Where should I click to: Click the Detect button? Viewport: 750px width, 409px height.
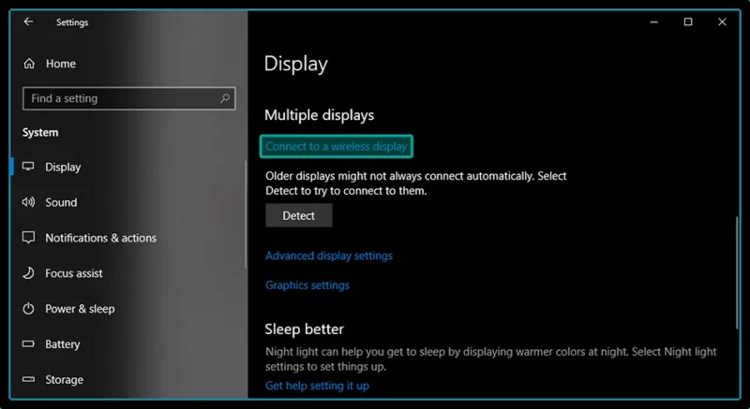pyautogui.click(x=298, y=215)
